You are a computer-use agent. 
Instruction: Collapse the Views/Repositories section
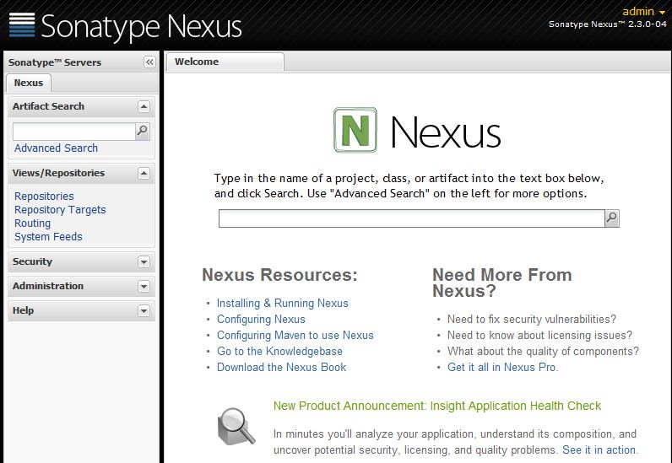click(x=144, y=174)
